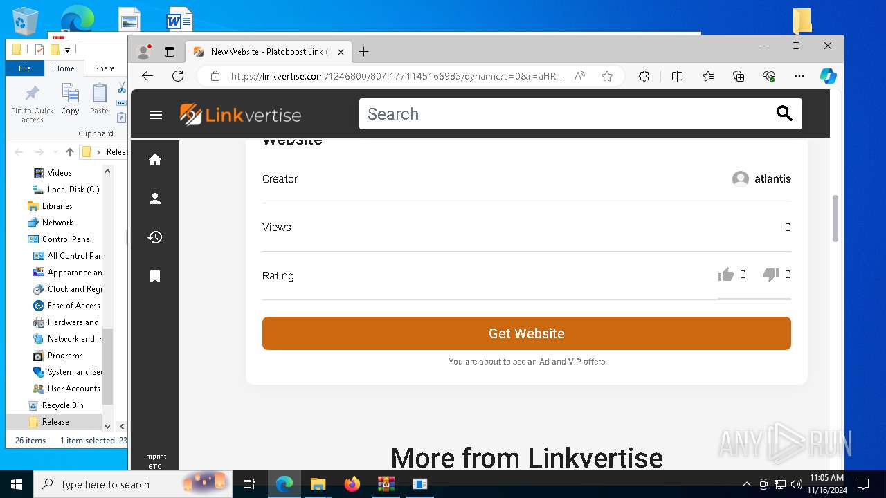Add this page to favorites
Screen dimensions: 886x498
point(607,76)
